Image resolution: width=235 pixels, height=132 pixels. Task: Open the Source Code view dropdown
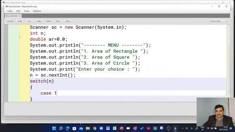point(219,21)
